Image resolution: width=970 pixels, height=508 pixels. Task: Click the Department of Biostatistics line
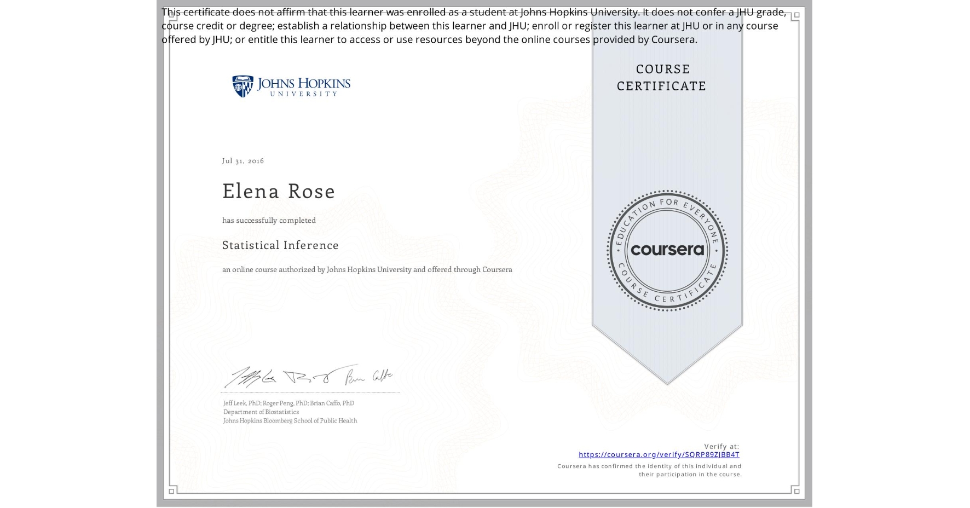[x=261, y=412]
